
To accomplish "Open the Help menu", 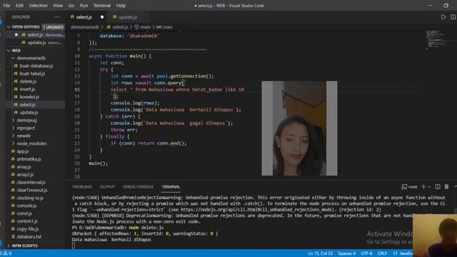I will click(x=121, y=6).
